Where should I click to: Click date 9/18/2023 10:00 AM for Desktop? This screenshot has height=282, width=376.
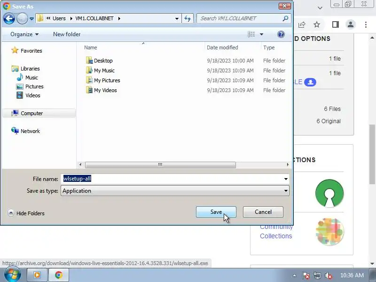230,61
